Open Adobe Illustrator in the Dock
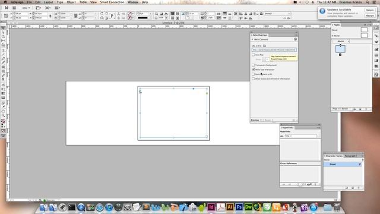 230,207
